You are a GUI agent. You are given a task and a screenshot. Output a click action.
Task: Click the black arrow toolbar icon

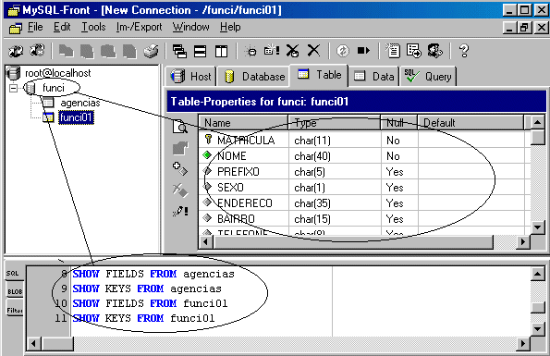363,51
